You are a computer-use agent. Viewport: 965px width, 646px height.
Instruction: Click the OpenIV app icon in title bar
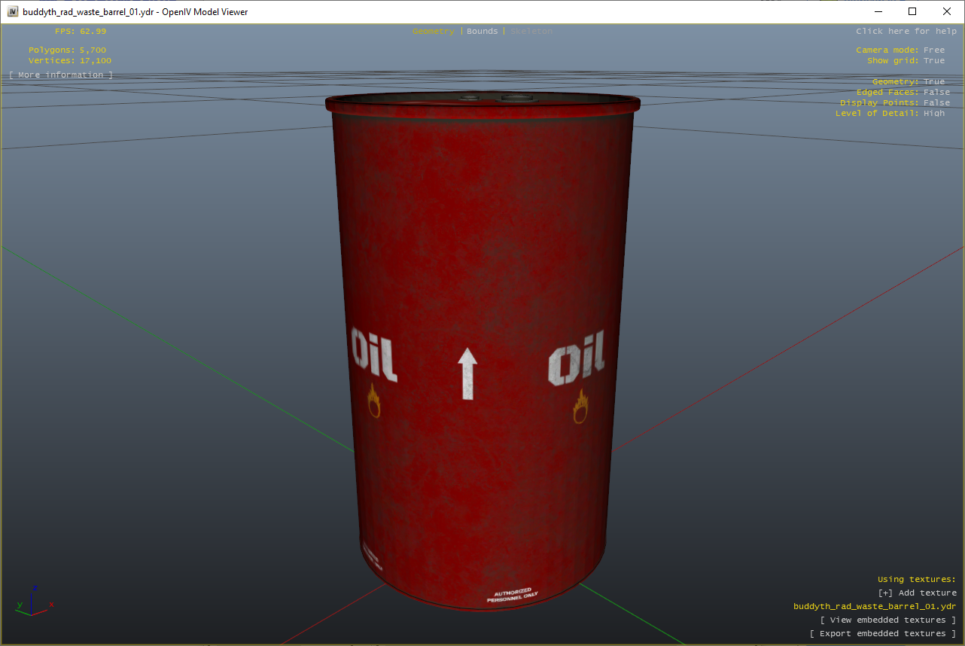12,11
